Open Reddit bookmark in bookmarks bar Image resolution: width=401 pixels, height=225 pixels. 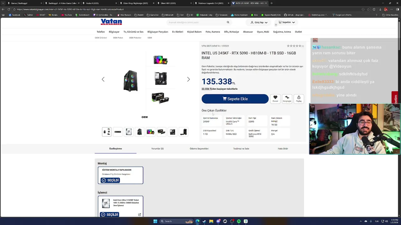tap(139, 15)
